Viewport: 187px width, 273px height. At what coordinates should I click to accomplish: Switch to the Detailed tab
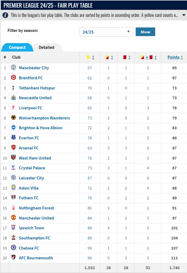[x=46, y=47]
